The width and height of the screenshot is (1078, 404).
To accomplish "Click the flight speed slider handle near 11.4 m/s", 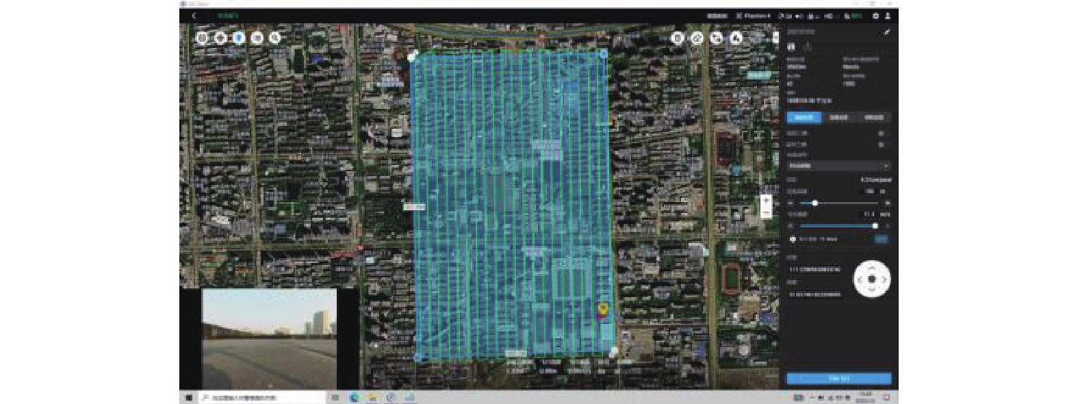I will click(x=875, y=225).
